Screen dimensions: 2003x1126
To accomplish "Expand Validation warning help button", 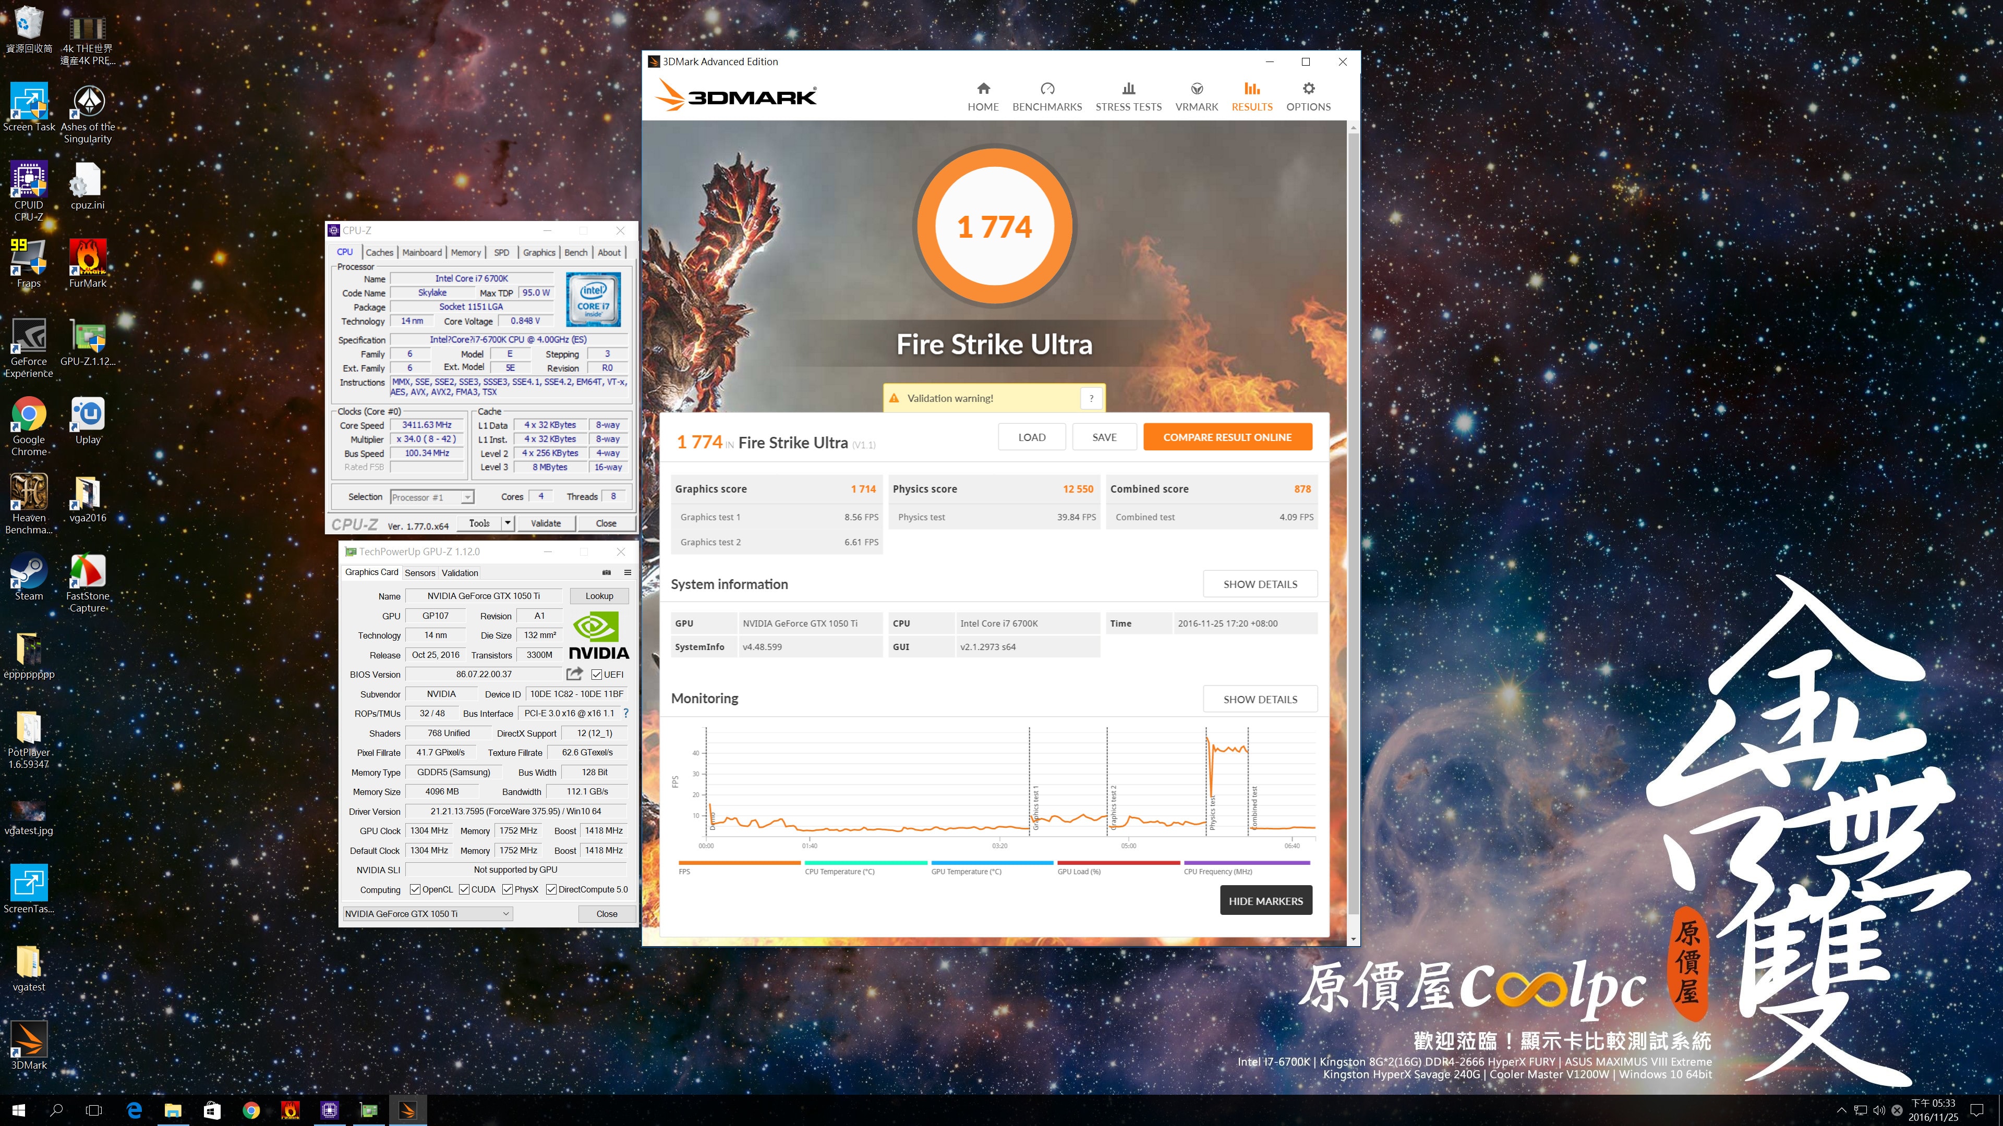I will point(1092,398).
